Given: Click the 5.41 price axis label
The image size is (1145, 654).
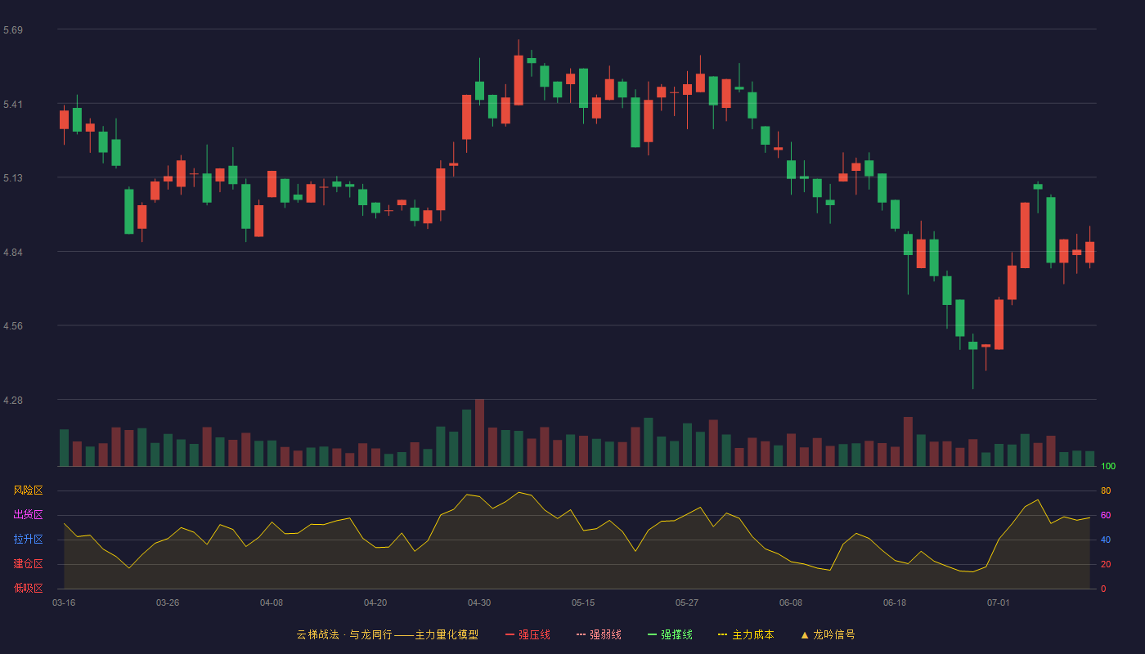Looking at the screenshot, I should tap(13, 105).
